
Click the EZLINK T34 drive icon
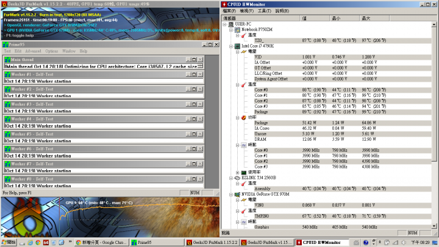237,178
